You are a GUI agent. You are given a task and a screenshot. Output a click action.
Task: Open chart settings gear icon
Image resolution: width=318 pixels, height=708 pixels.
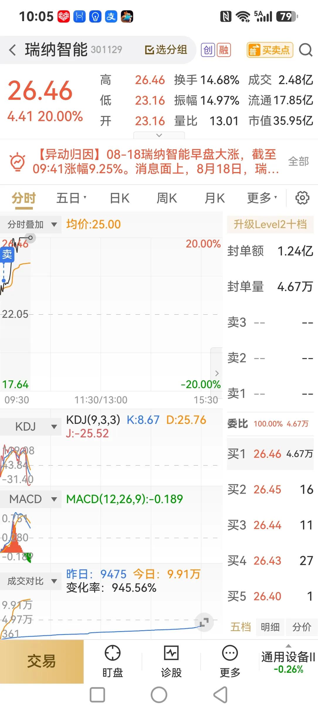tap(302, 198)
